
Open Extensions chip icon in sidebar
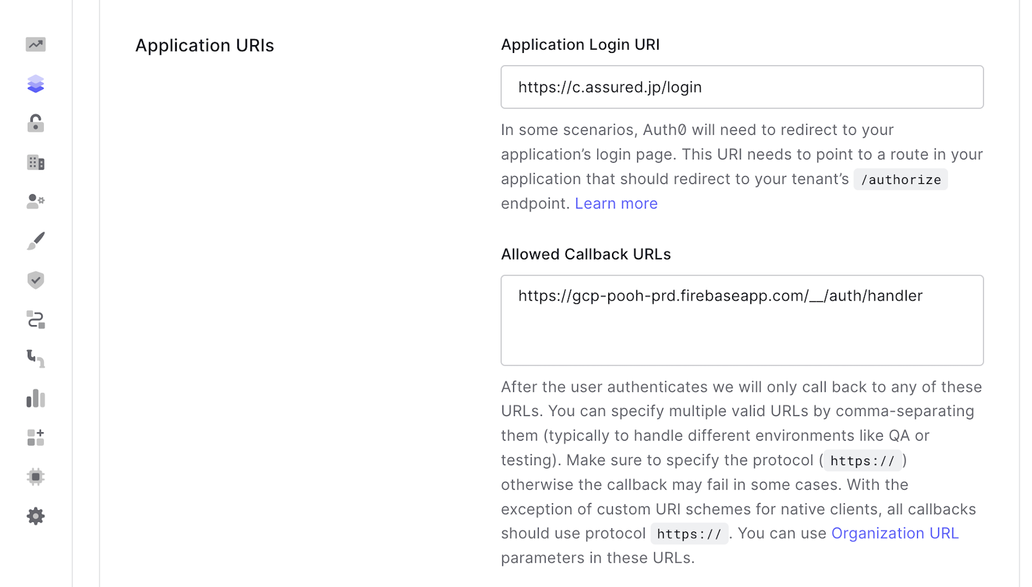point(35,477)
